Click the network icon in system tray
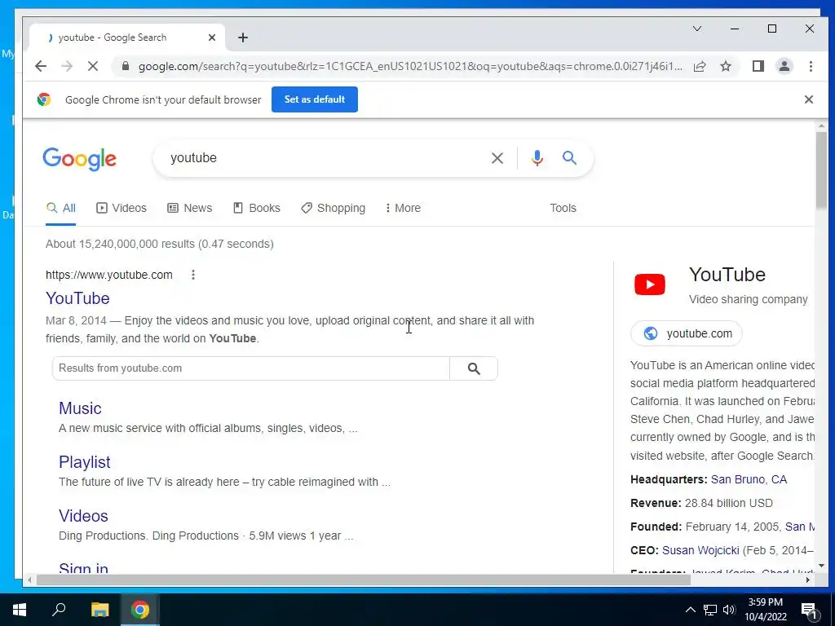The height and width of the screenshot is (626, 835). [x=710, y=610]
